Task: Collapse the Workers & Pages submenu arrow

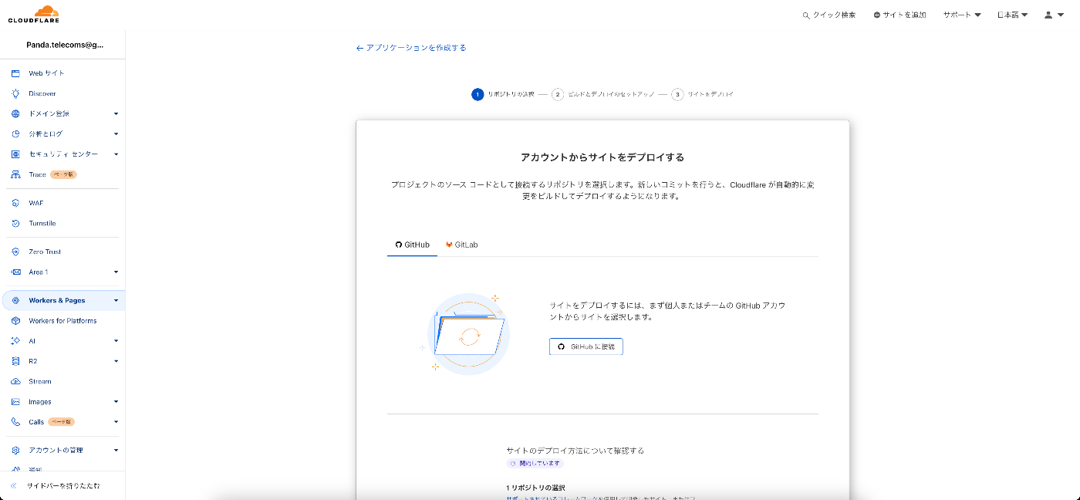Action: [x=116, y=300]
